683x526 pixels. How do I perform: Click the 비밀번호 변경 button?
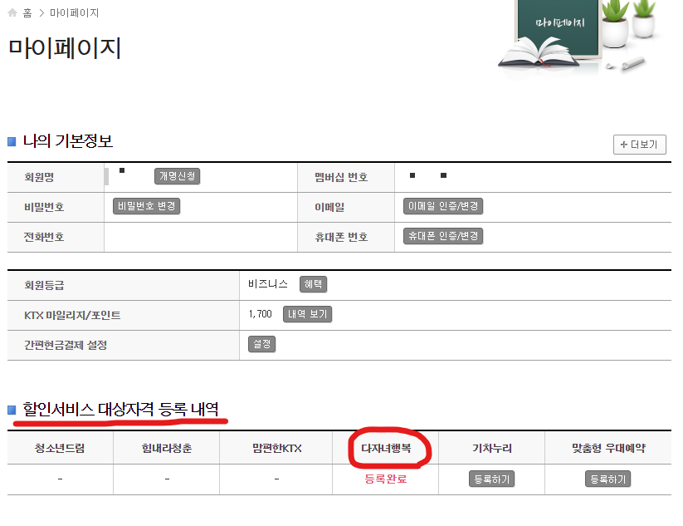[146, 206]
